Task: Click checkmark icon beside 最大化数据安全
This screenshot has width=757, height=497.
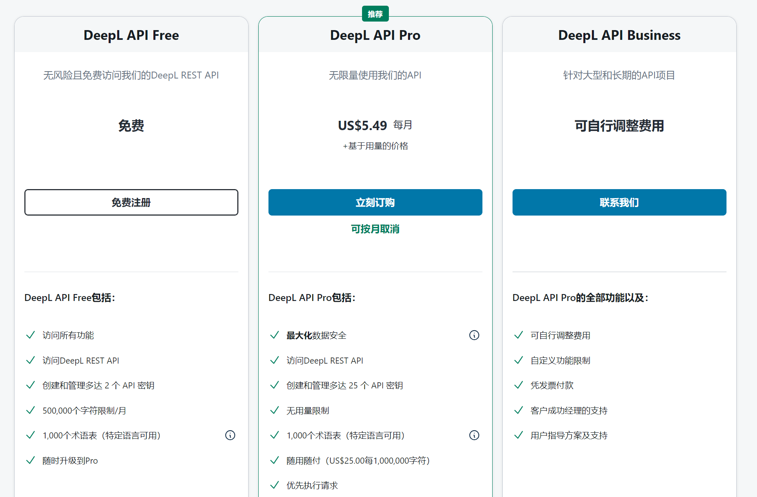Action: pyautogui.click(x=275, y=335)
